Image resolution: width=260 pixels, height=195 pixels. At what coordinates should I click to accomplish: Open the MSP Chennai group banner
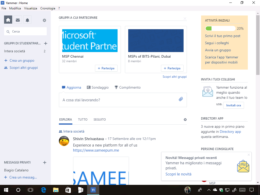click(90, 41)
